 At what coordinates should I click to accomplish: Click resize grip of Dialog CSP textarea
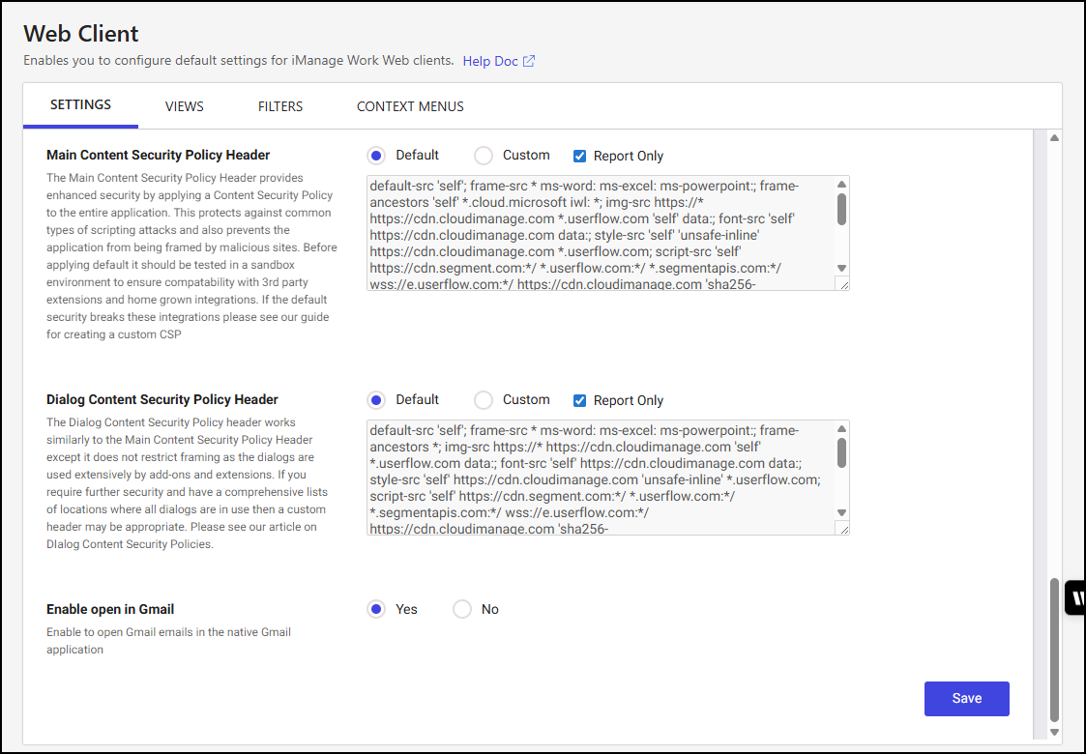(842, 529)
